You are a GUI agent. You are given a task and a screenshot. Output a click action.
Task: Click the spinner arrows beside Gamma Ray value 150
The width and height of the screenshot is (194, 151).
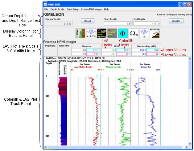(x=159, y=50)
